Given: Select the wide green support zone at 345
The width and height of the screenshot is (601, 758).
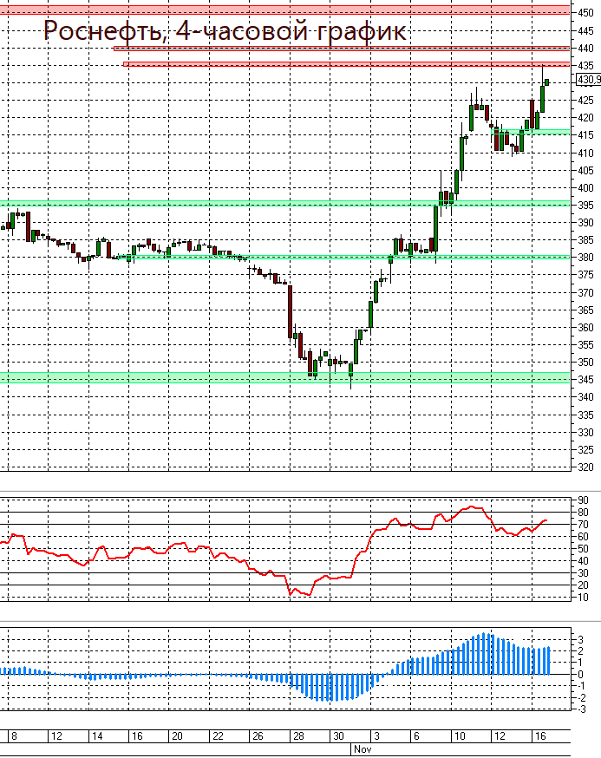Looking at the screenshot, I should click(x=284, y=377).
